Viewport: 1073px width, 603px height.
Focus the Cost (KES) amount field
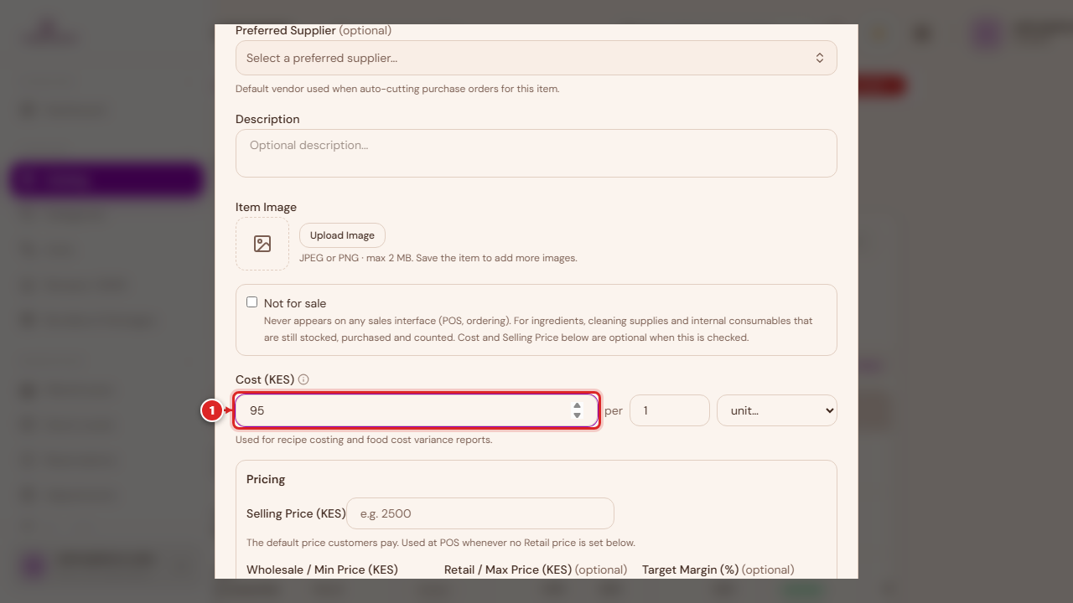pyautogui.click(x=417, y=410)
